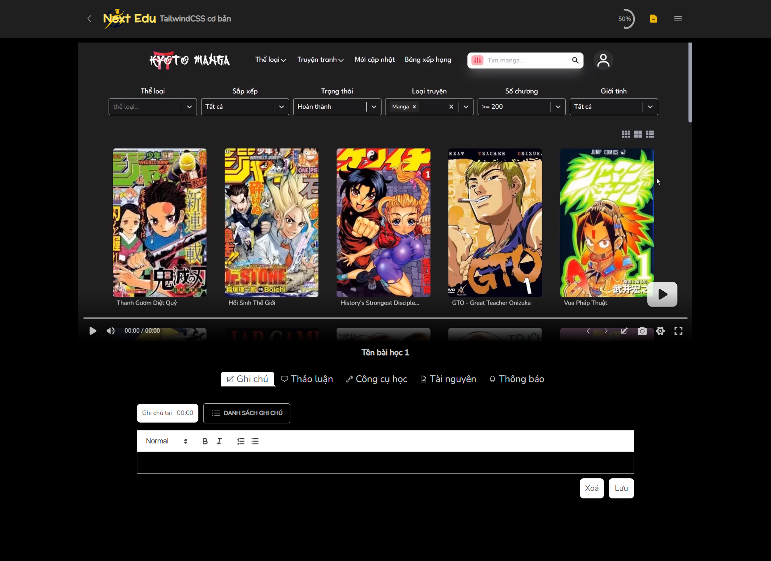Insert a numbered list
The image size is (771, 561).
click(x=241, y=441)
